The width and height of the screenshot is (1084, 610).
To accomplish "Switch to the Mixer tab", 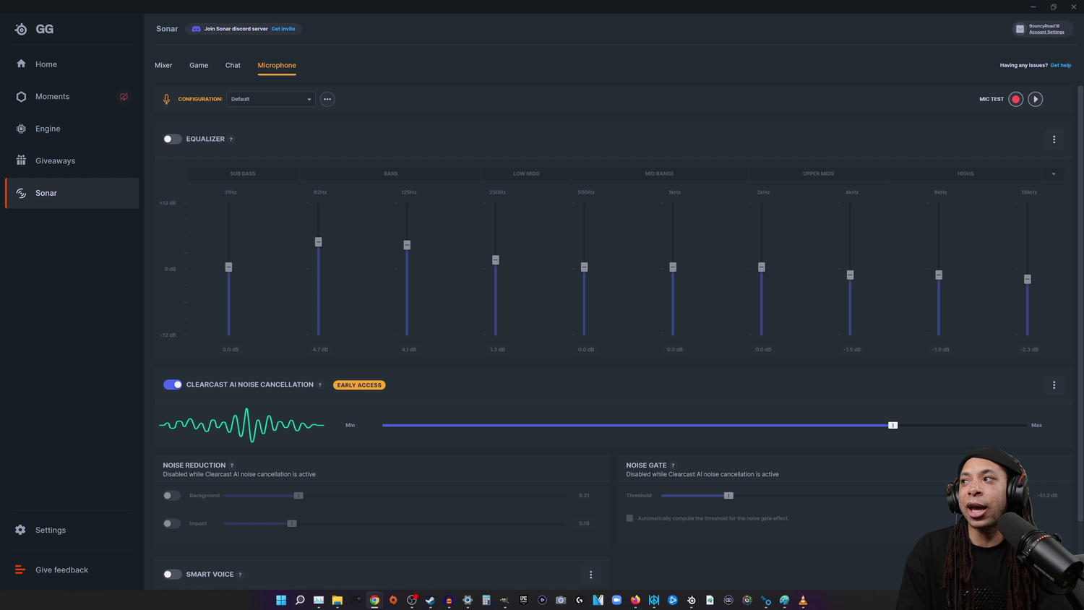I will click(163, 65).
